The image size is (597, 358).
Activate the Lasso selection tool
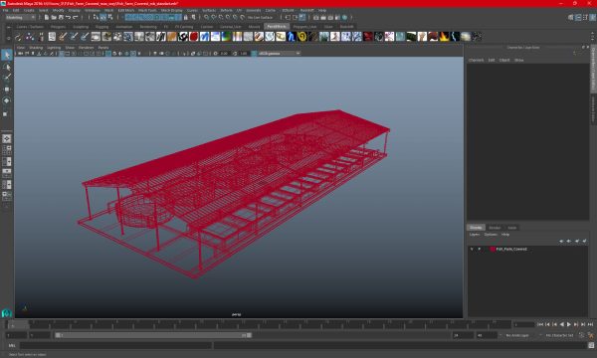[x=7, y=67]
